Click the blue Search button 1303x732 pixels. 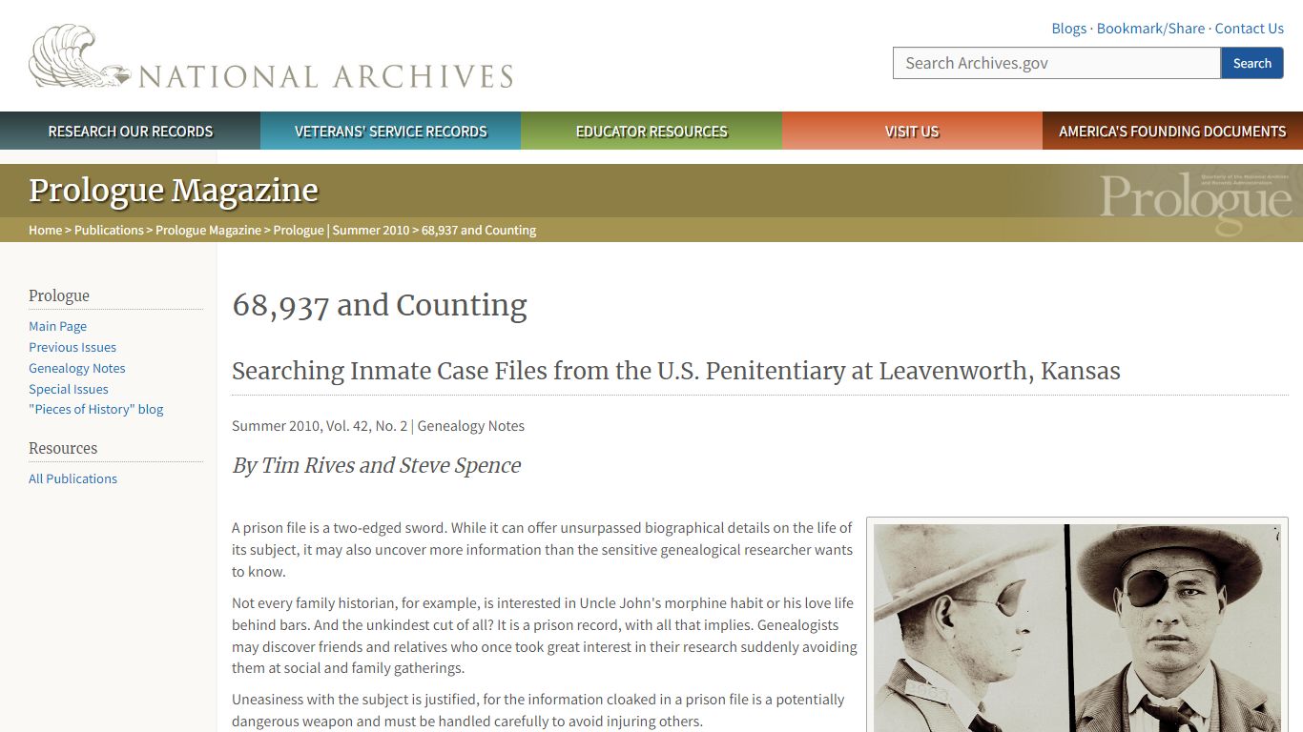coord(1251,63)
